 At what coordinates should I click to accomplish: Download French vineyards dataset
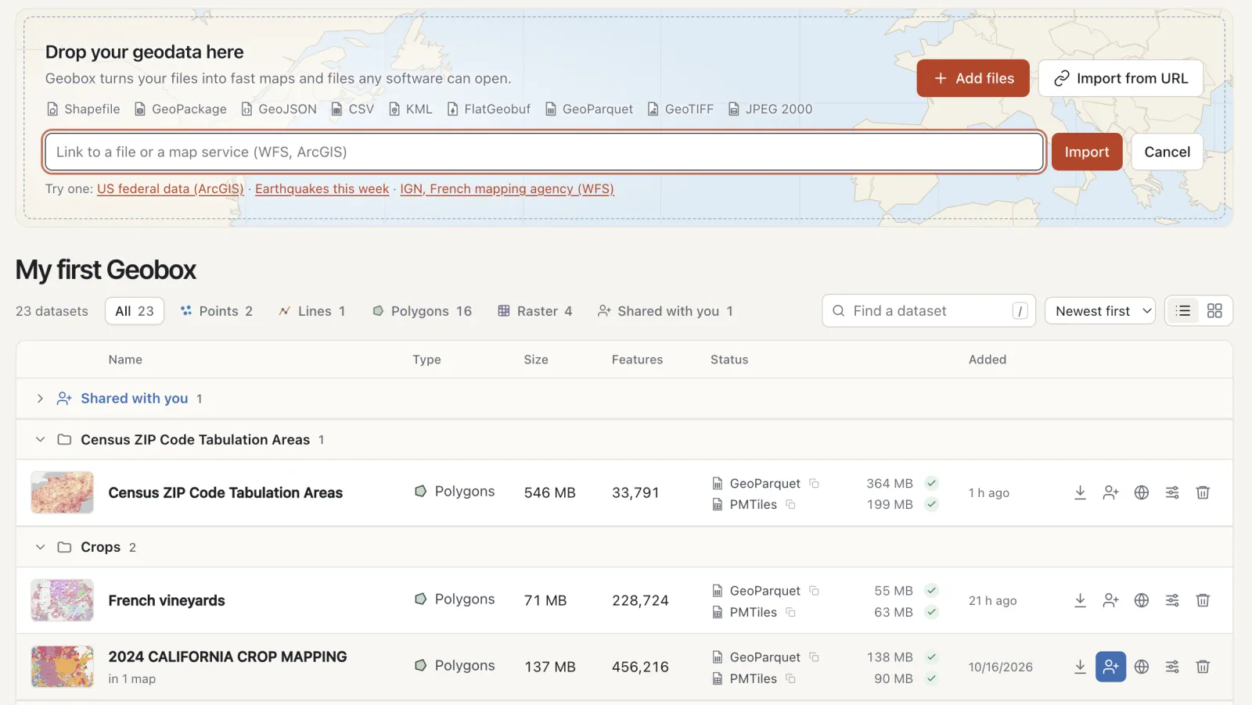click(x=1080, y=600)
